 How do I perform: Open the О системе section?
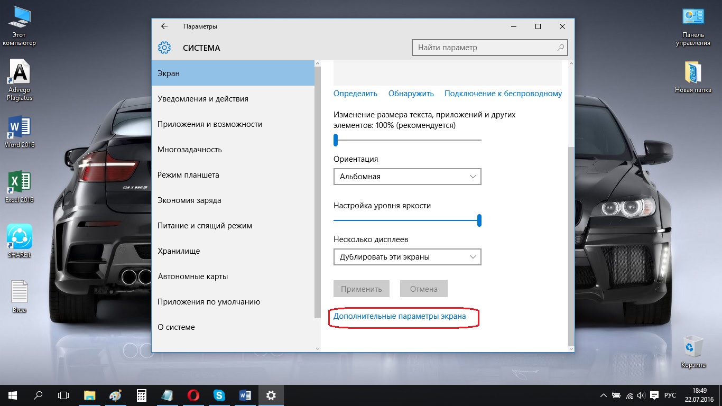pyautogui.click(x=233, y=327)
